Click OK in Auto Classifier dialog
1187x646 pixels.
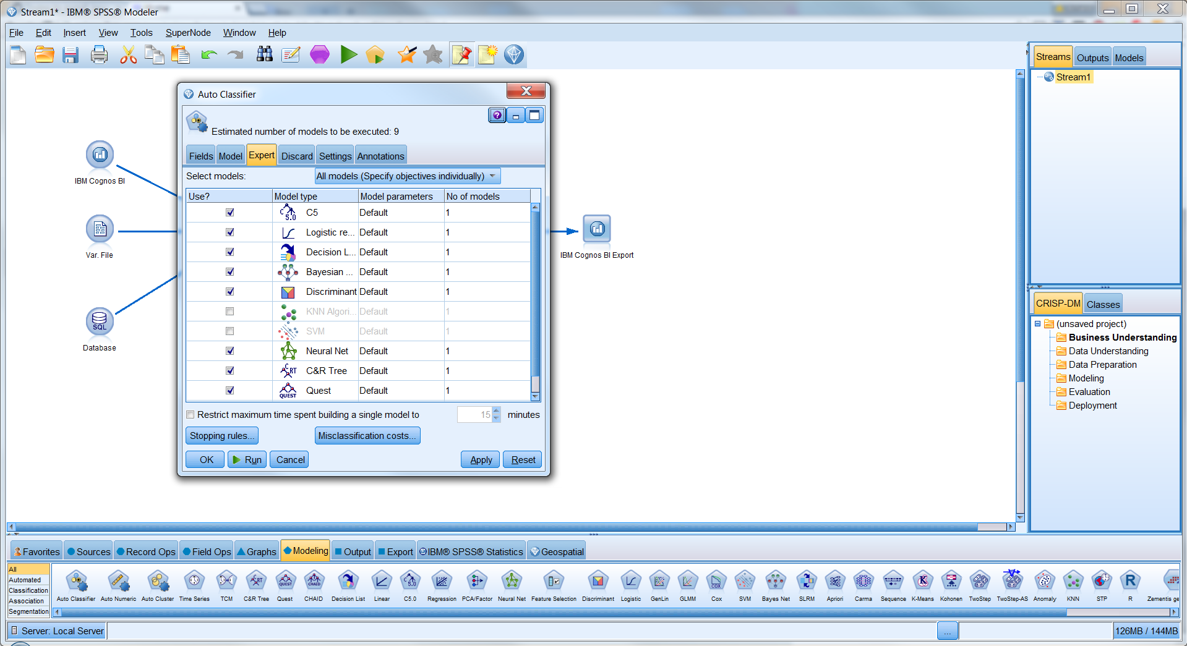pos(206,460)
